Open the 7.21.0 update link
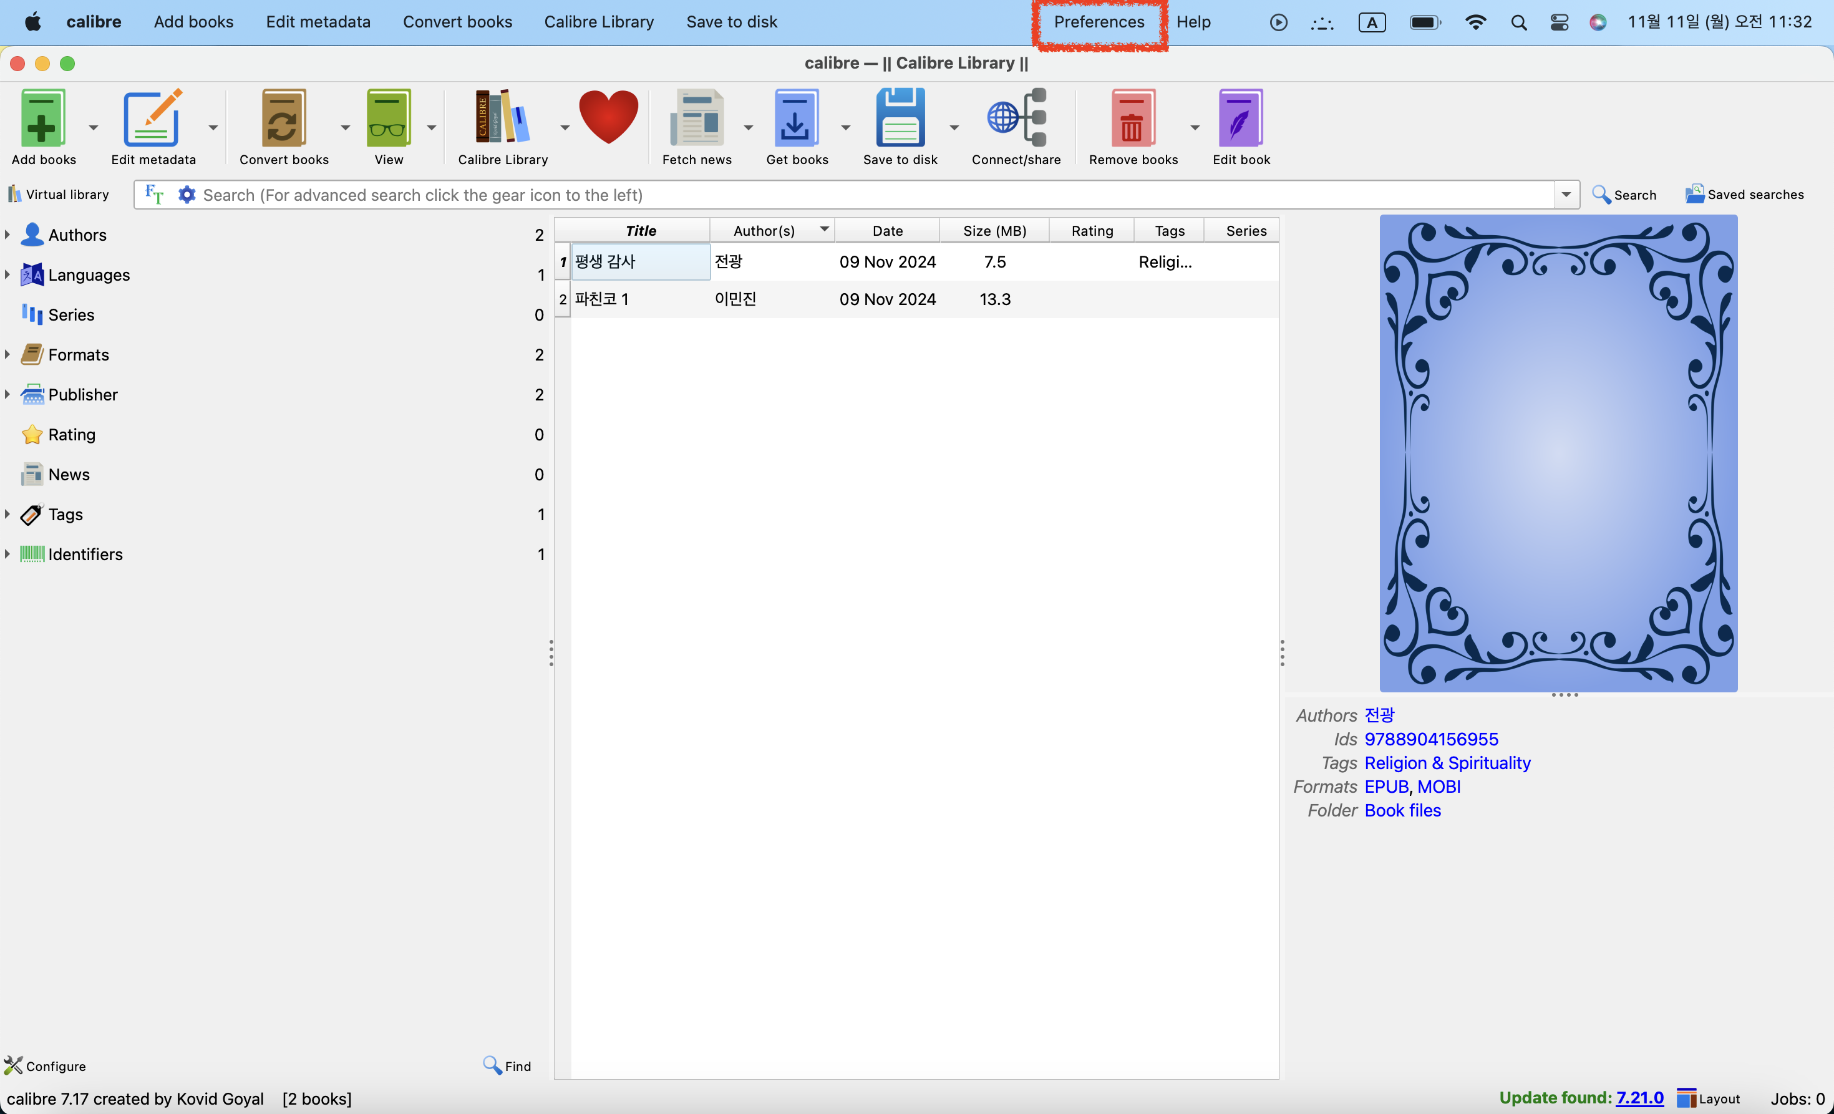Image resolution: width=1834 pixels, height=1114 pixels. point(1640,1098)
